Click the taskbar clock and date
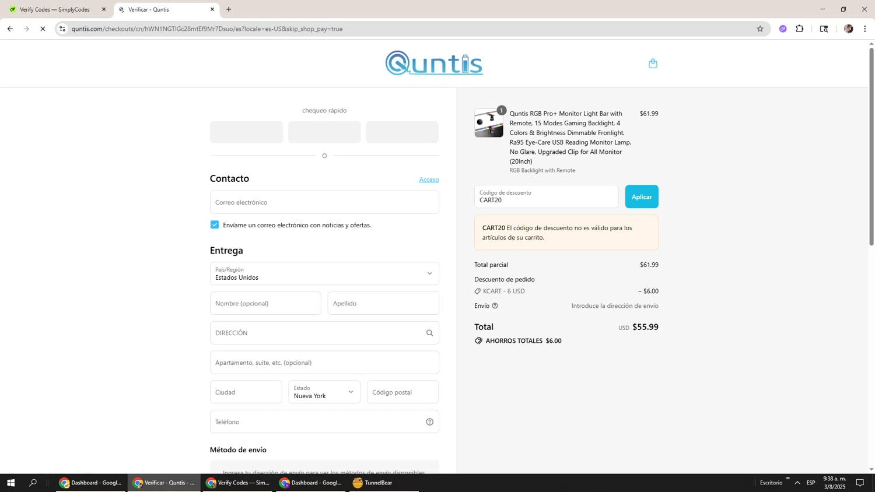This screenshot has height=492, width=875. tap(834, 483)
